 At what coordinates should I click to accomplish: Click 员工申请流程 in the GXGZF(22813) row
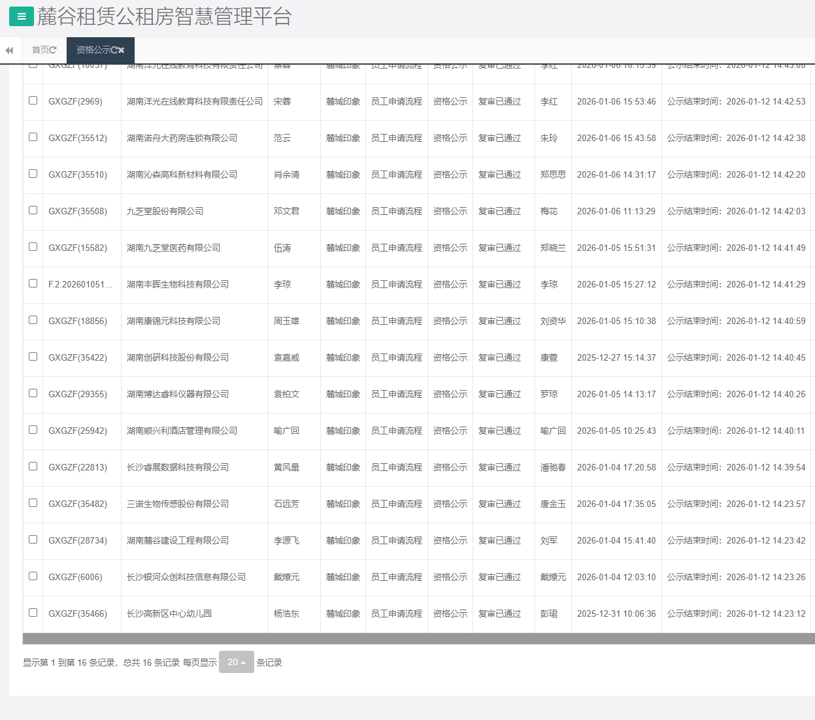(396, 468)
